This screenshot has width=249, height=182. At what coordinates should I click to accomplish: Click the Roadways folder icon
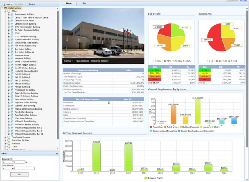point(9,144)
